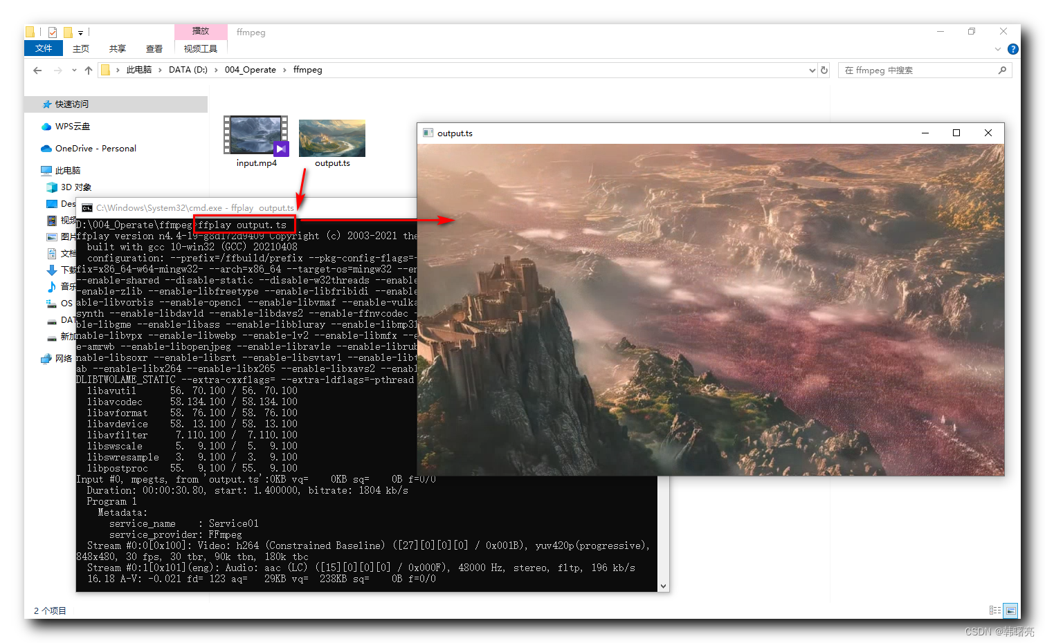The width and height of the screenshot is (1045, 643).
Task: Click ffmpeg breadcrumb in address bar
Action: point(308,70)
